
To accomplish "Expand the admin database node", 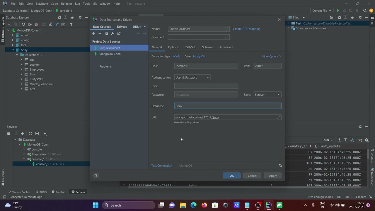I will tap(13, 35).
